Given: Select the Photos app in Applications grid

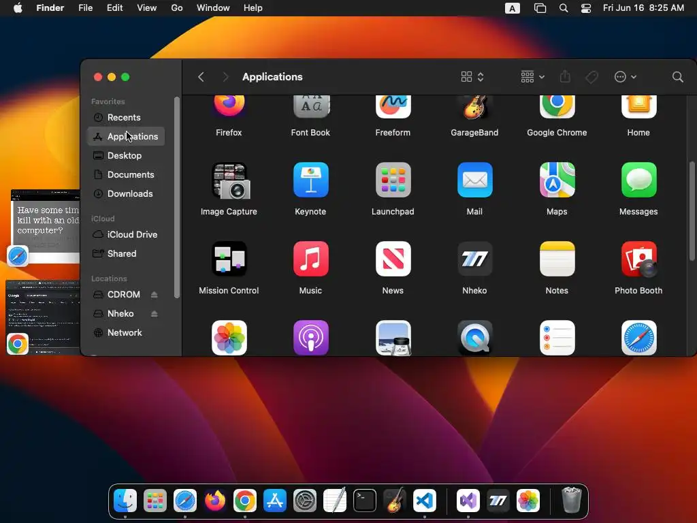Looking at the screenshot, I should click(229, 338).
